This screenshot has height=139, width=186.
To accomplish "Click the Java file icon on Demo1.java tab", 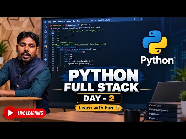I will (51, 25).
